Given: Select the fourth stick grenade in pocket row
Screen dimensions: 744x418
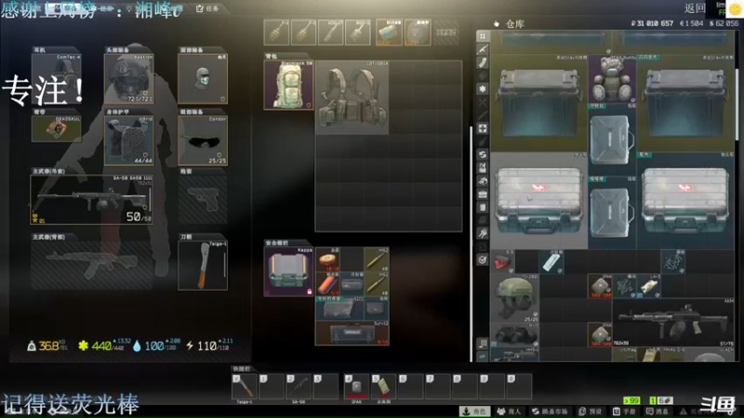Looking at the screenshot, I should (358, 33).
